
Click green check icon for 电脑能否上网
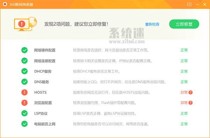pos(24,124)
